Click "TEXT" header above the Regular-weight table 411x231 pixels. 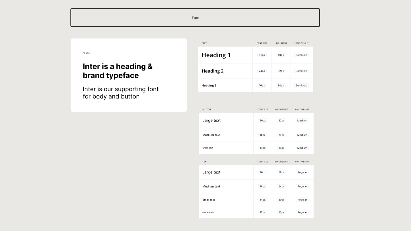coord(205,162)
